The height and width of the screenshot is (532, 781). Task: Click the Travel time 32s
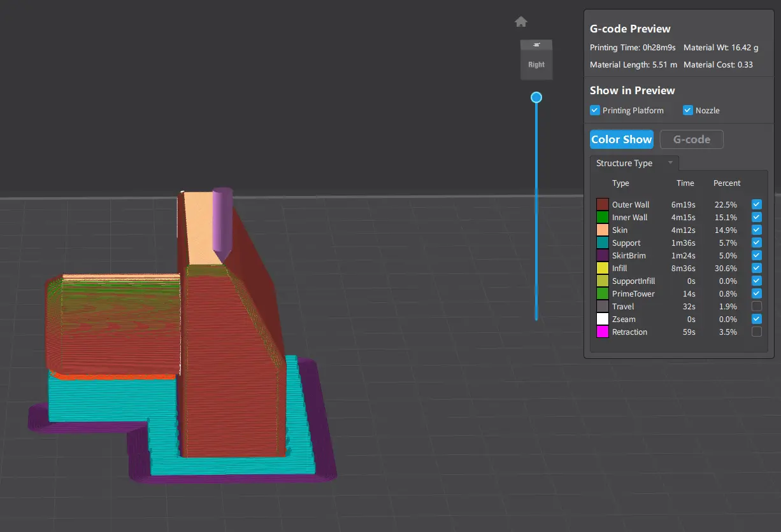coord(689,306)
